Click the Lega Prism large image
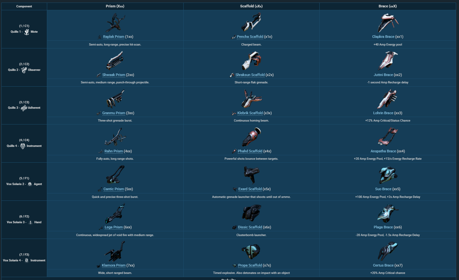This screenshot has width=459, height=280. pyautogui.click(x=115, y=213)
